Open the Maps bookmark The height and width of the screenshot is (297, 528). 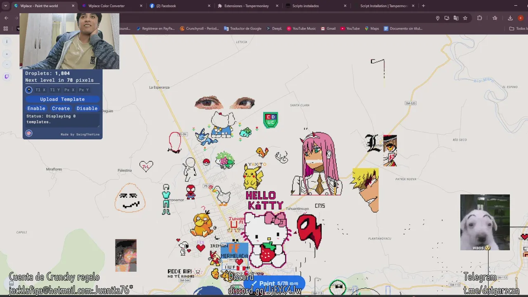coord(372,28)
